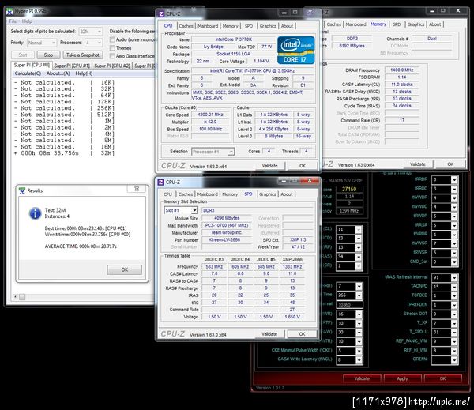Switch to Caches tab in SPD window
This screenshot has width=474, height=410.
186,194
